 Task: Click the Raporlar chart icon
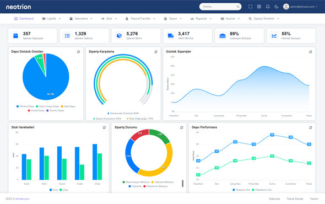(x=192, y=19)
